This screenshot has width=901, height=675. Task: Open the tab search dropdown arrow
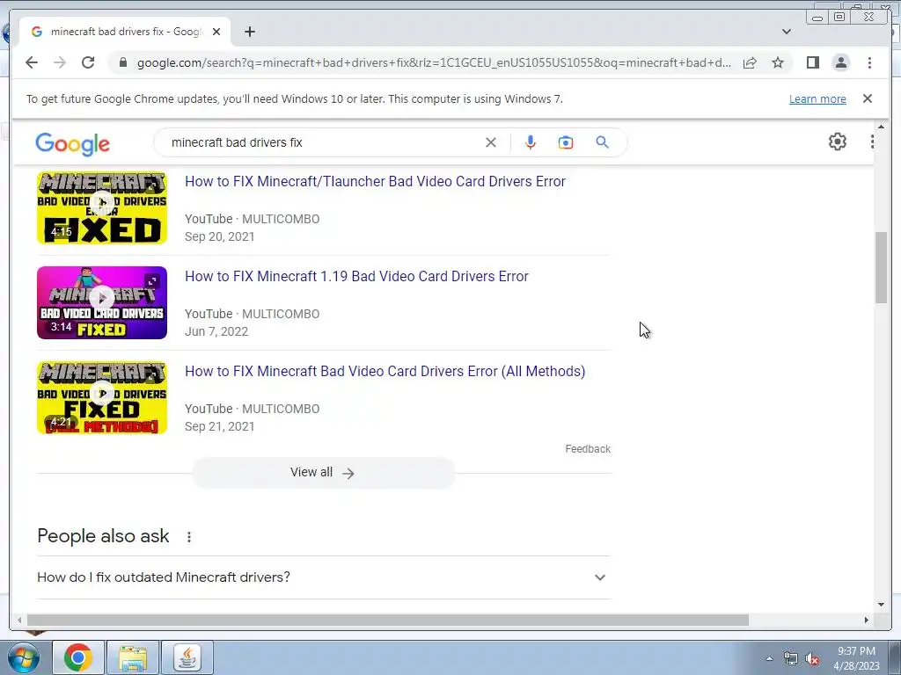786,32
